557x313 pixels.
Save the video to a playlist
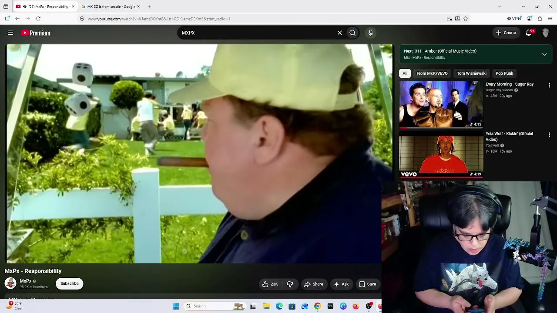click(x=367, y=284)
